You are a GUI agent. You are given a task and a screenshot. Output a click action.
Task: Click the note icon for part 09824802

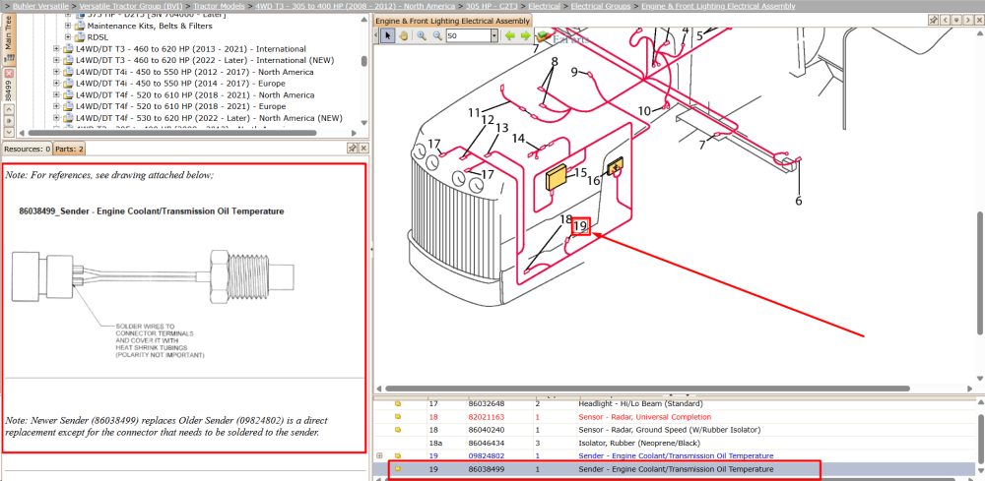[398, 455]
